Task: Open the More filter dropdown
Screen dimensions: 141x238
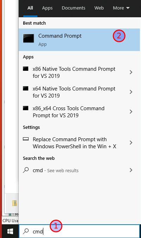Action: 121,8
